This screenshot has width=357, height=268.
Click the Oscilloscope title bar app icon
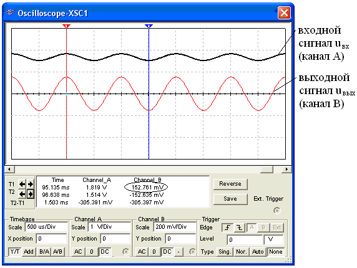10,12
